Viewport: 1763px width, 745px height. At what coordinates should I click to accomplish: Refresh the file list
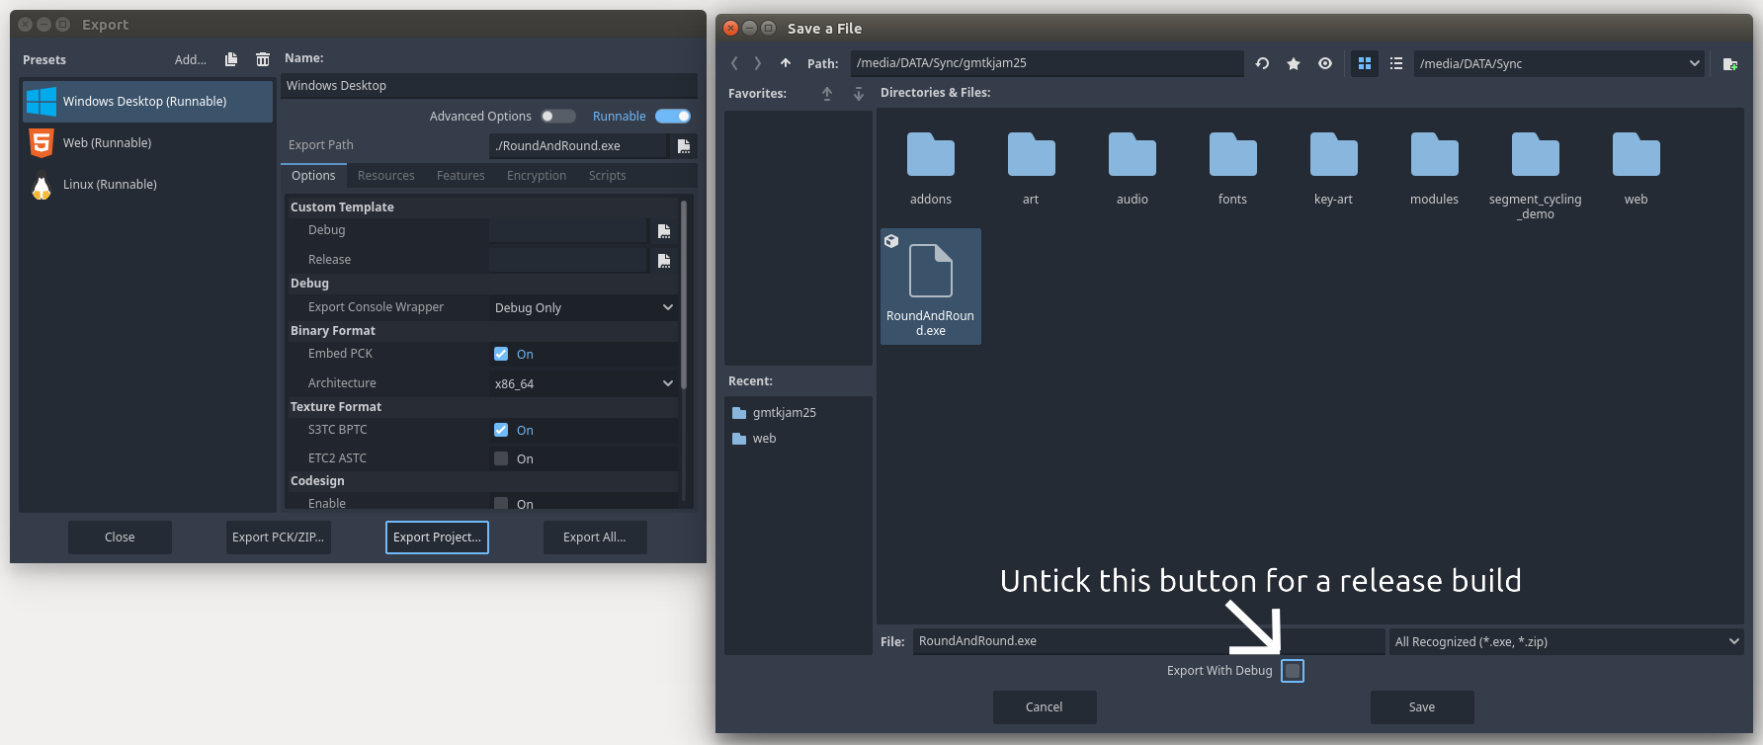pyautogui.click(x=1262, y=63)
